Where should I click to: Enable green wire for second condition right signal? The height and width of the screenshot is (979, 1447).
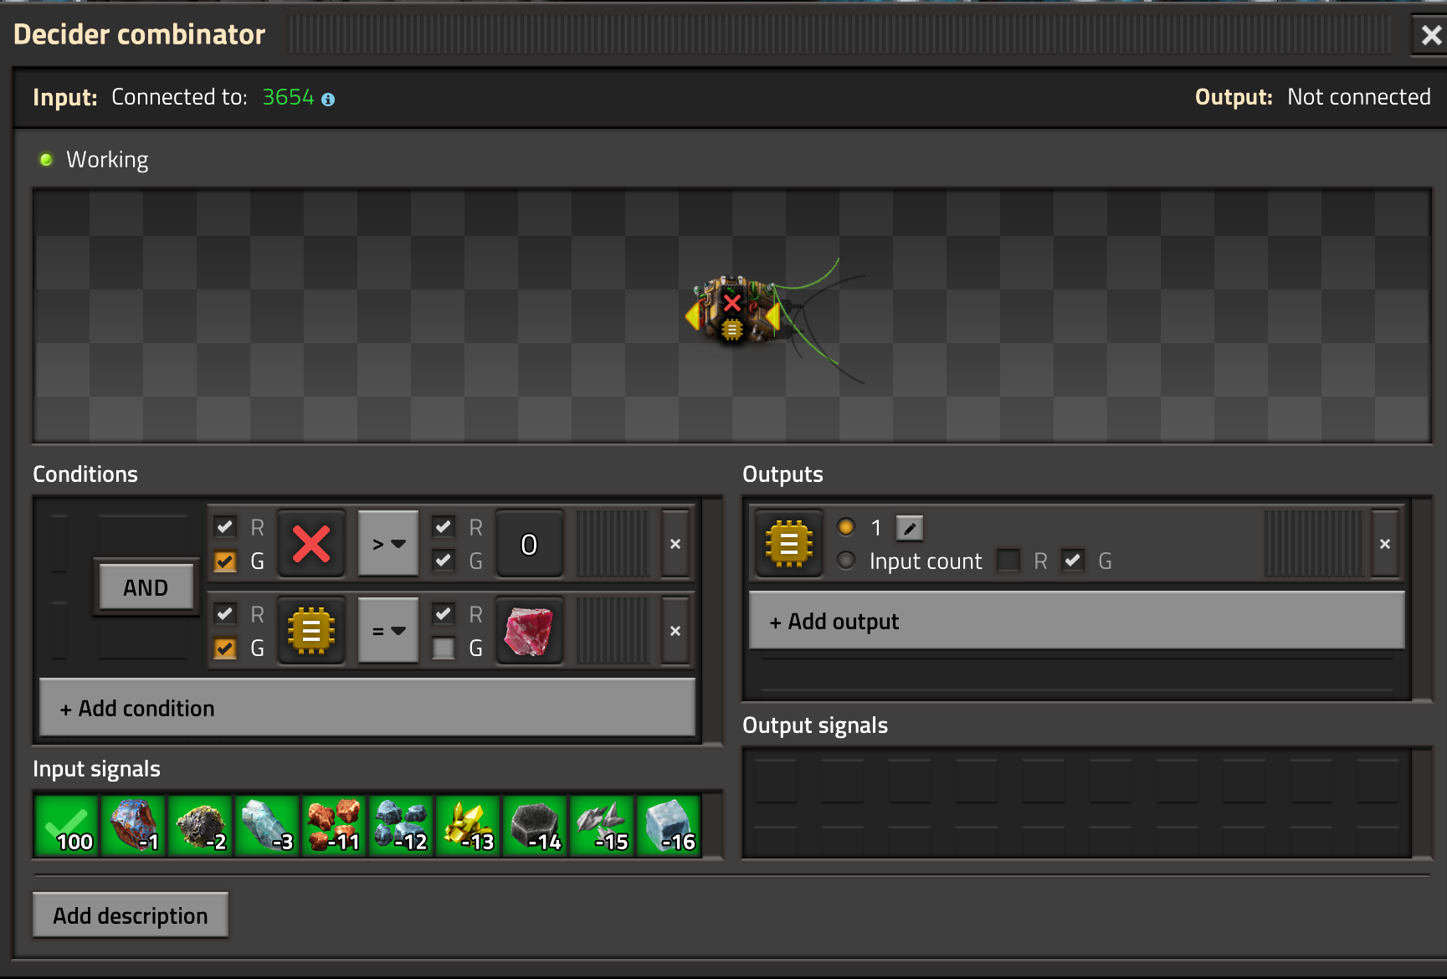point(444,648)
